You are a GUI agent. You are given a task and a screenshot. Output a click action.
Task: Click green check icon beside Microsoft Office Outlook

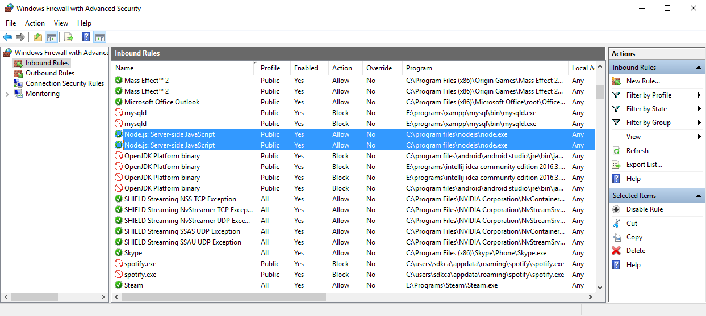[119, 102]
